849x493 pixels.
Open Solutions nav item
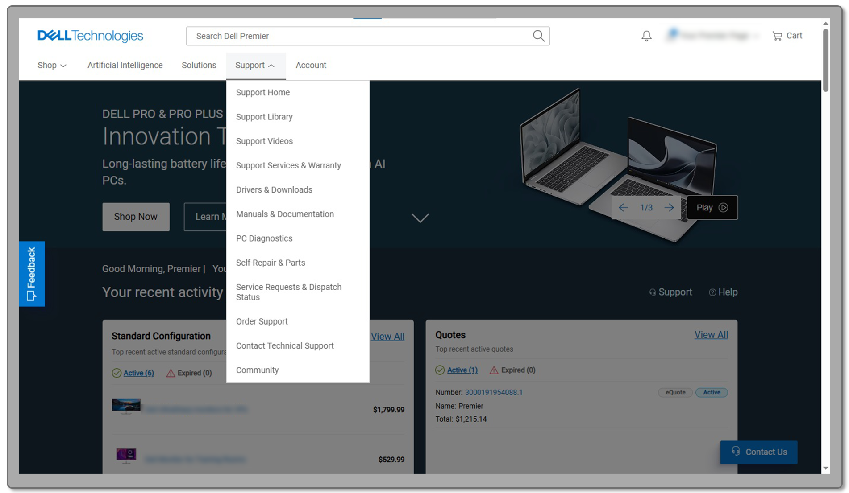(199, 66)
